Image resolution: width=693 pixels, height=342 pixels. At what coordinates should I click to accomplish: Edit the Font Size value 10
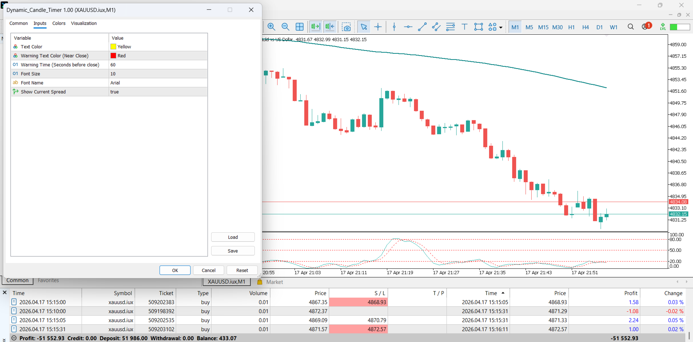[x=158, y=74]
